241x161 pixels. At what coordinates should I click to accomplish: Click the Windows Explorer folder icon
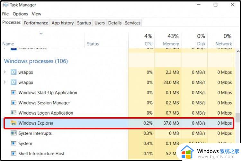point(13,123)
